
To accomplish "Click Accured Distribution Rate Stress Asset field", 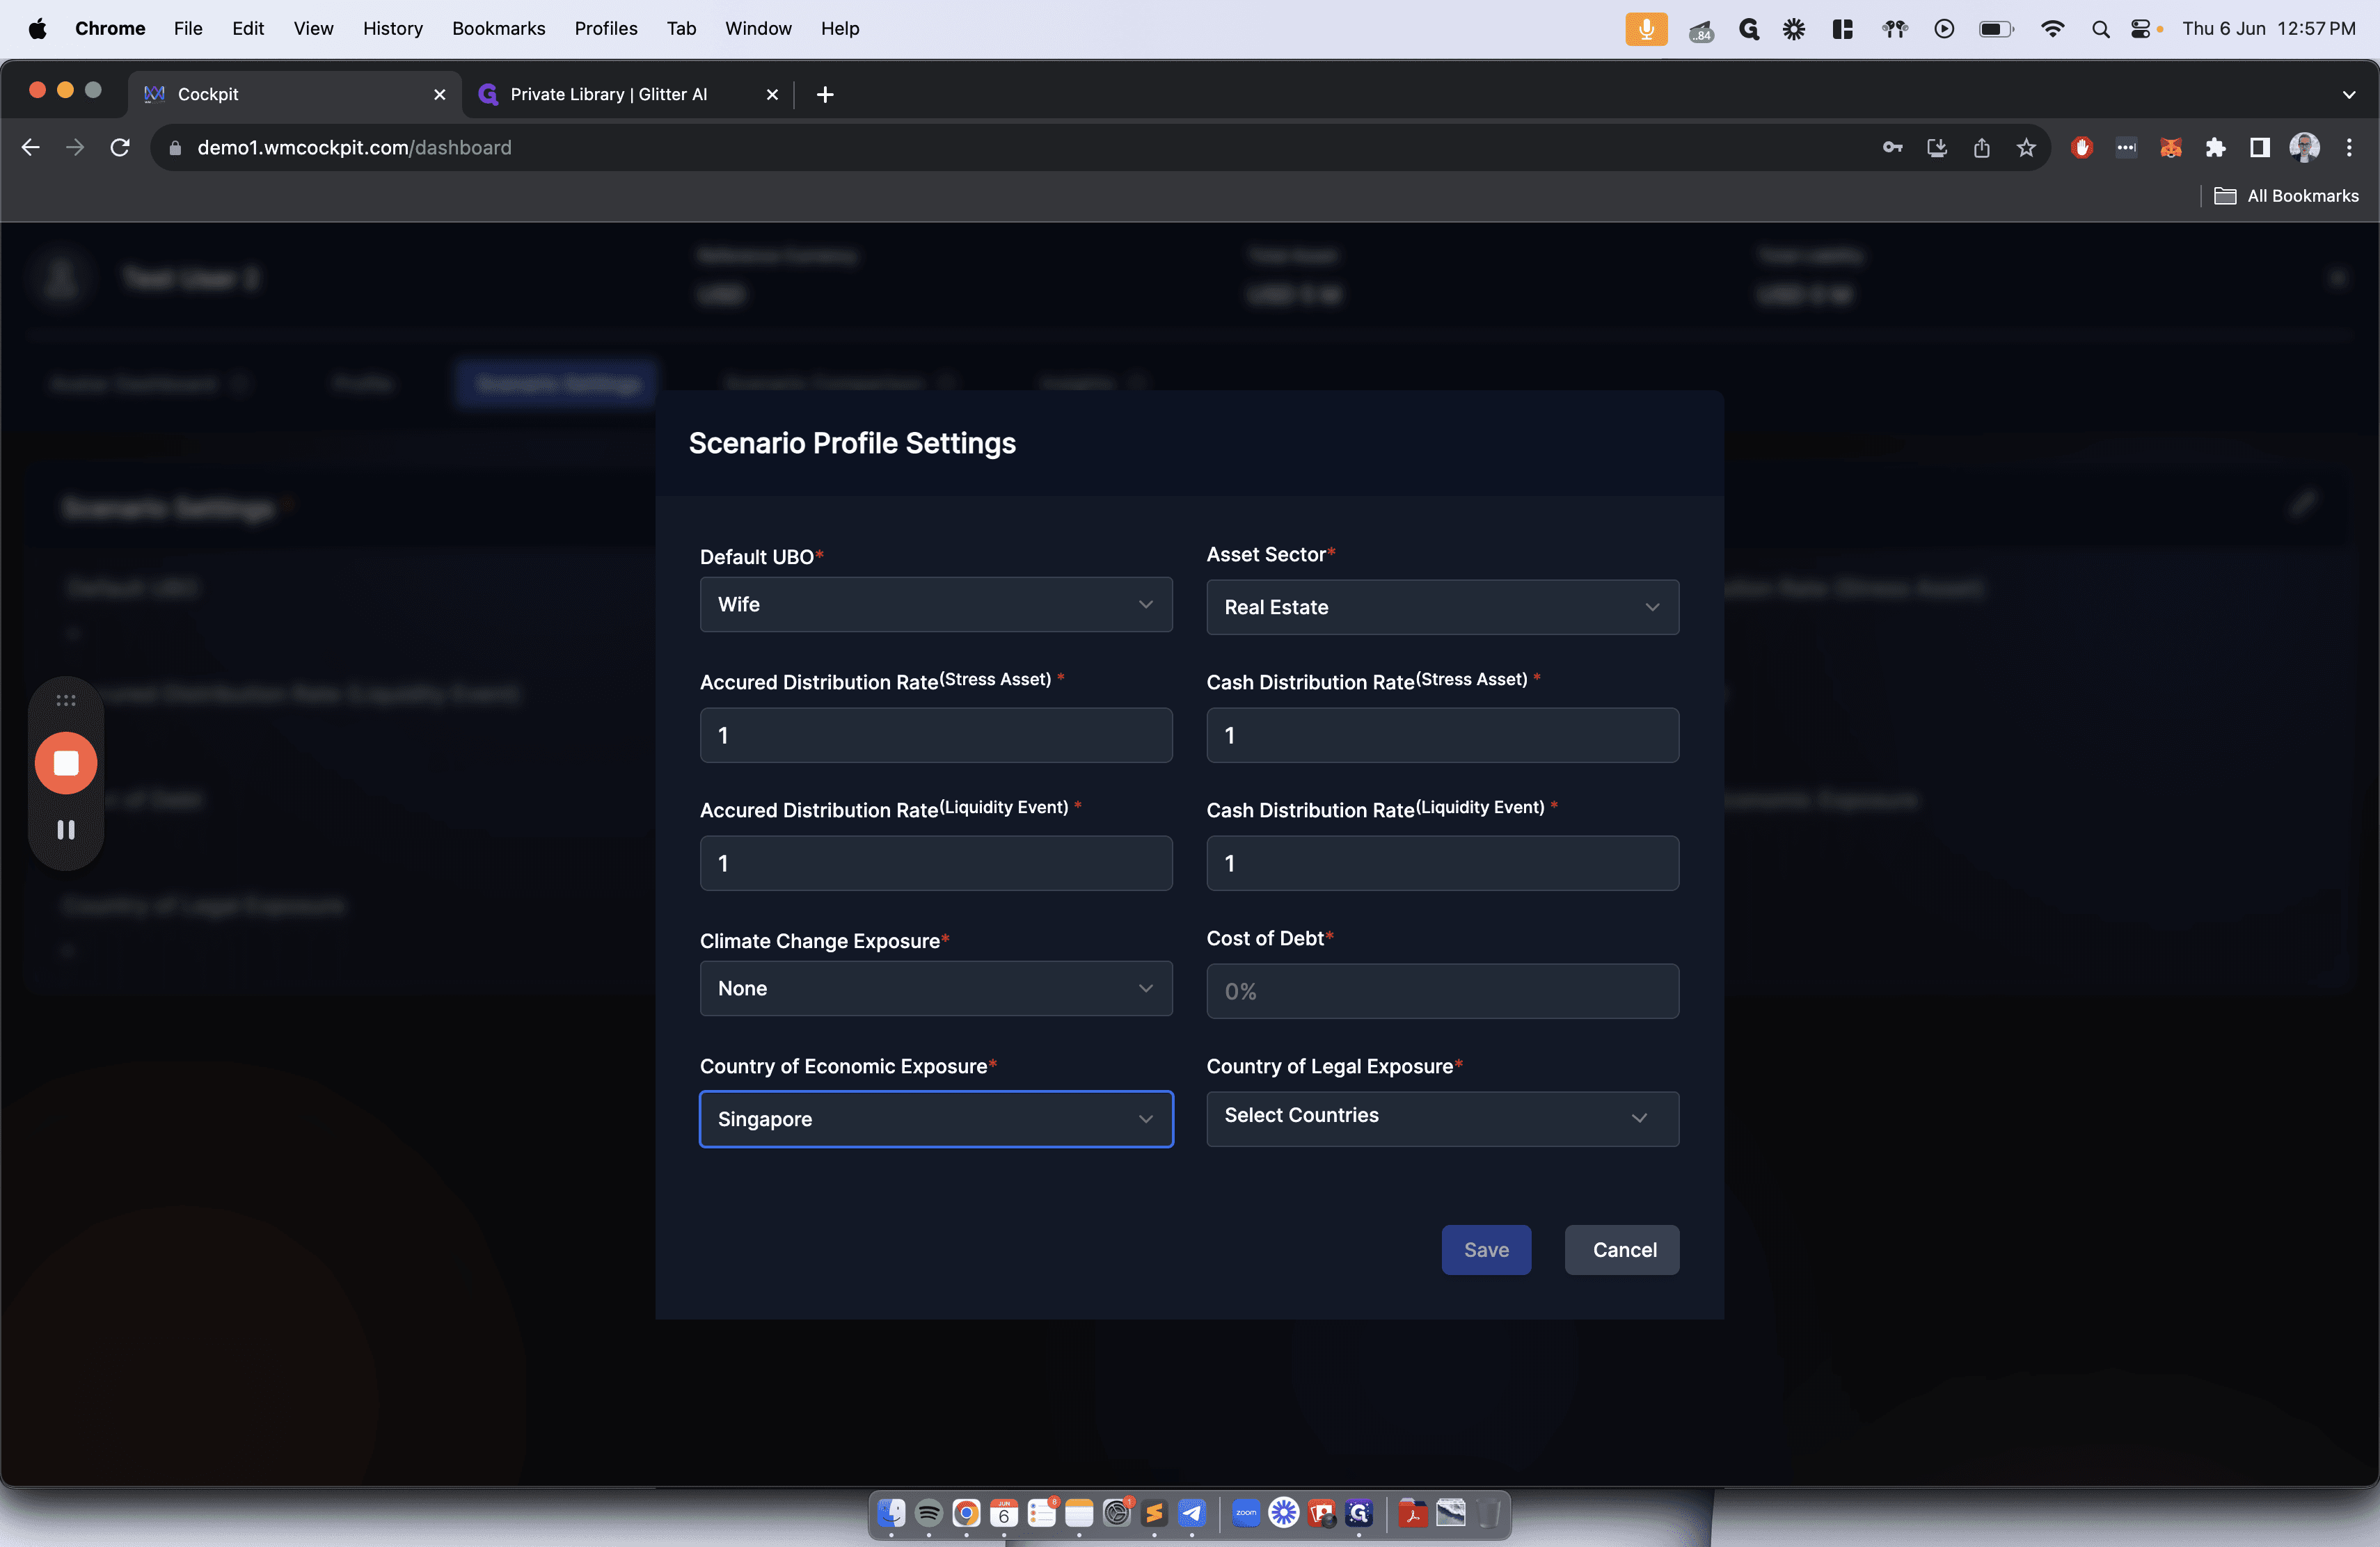I will pos(936,735).
